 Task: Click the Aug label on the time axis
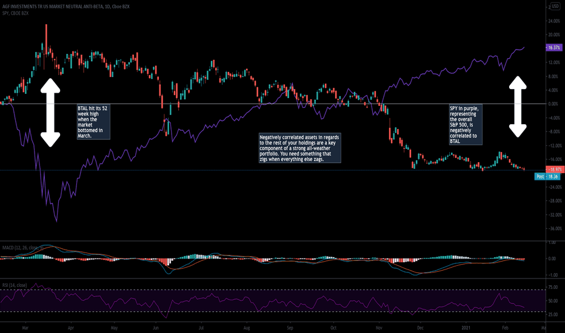pyautogui.click(x=247, y=328)
